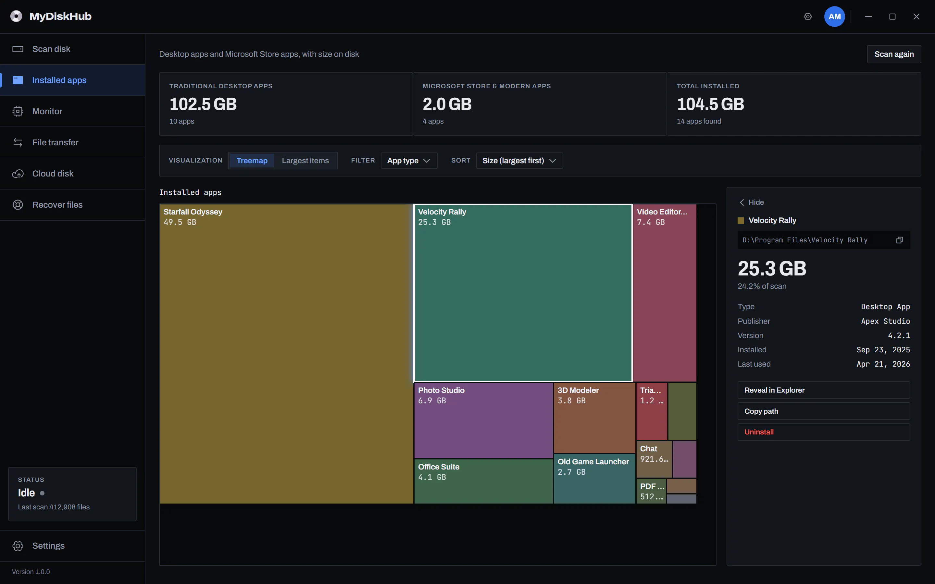Viewport: 935px width, 584px height.
Task: Select the Tria... 1.2 treemap block
Action: (652, 411)
